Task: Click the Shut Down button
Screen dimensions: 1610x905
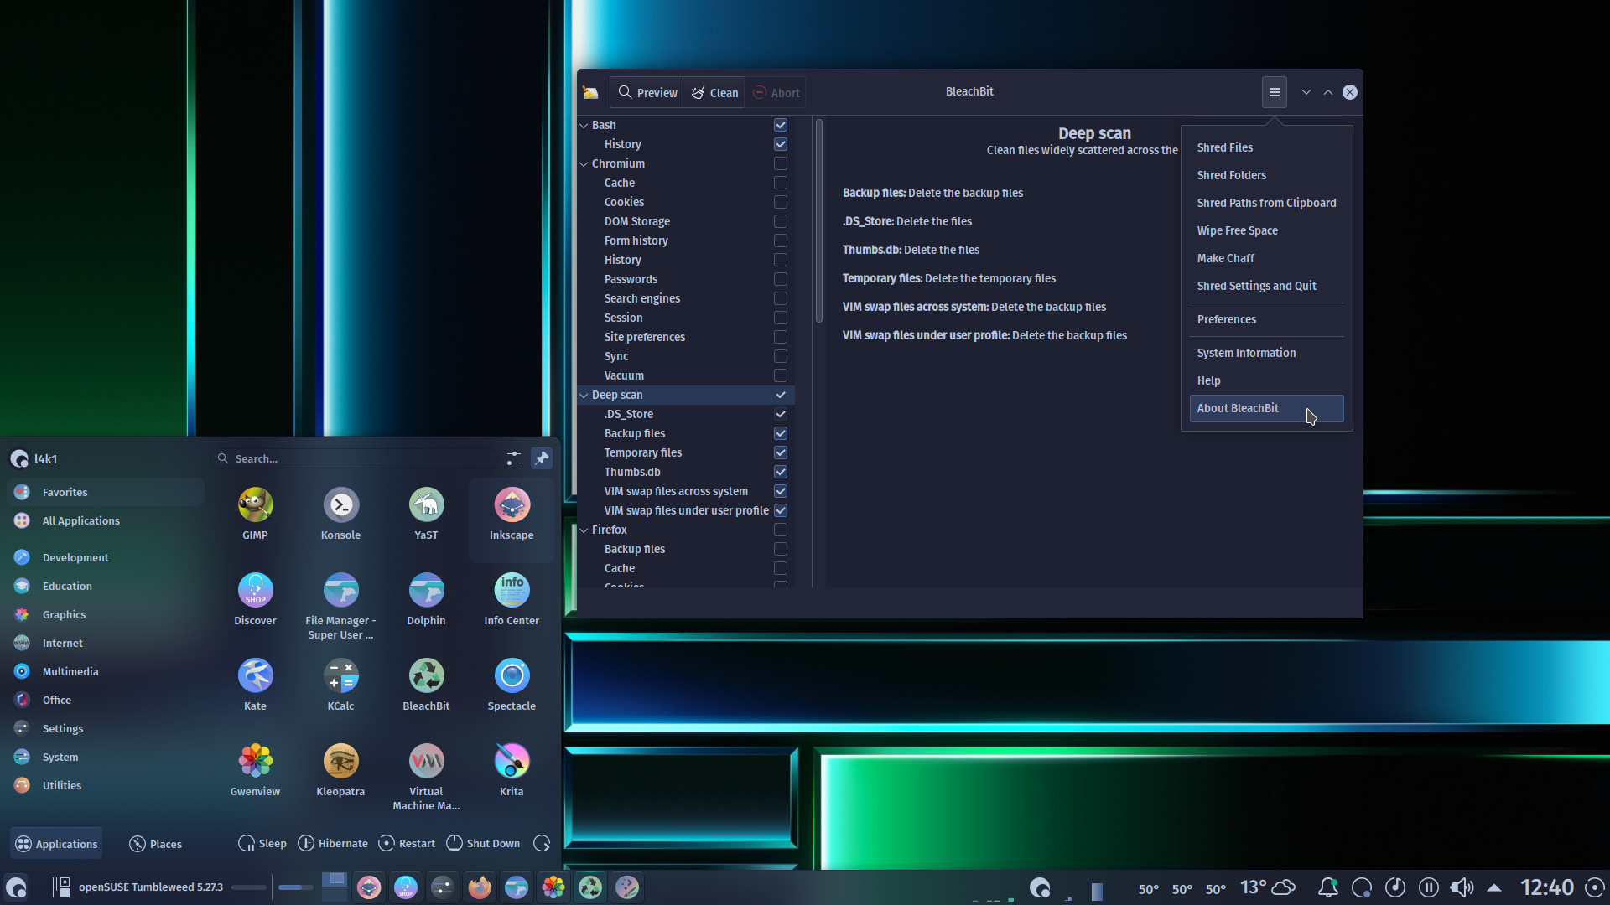Action: [483, 843]
